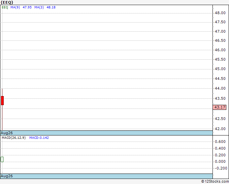Click the 47.50 price axis label
This screenshot has width=229, height=184.
click(220, 22)
